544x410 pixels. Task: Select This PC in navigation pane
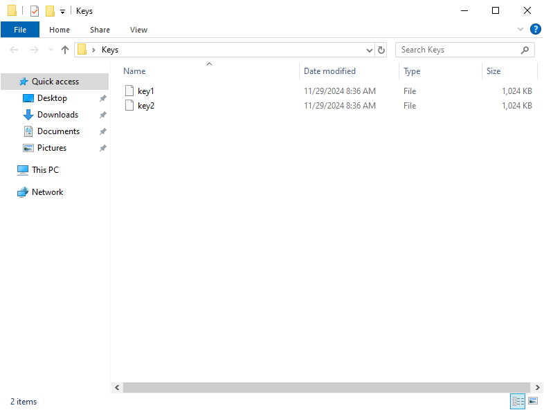(x=45, y=170)
